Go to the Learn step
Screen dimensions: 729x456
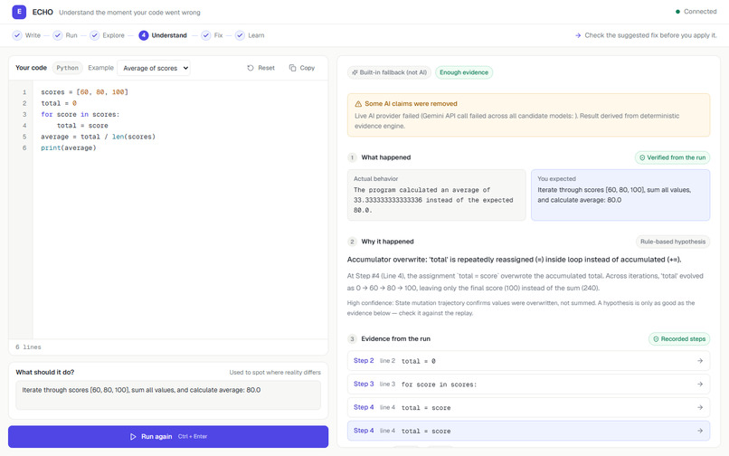pyautogui.click(x=250, y=35)
